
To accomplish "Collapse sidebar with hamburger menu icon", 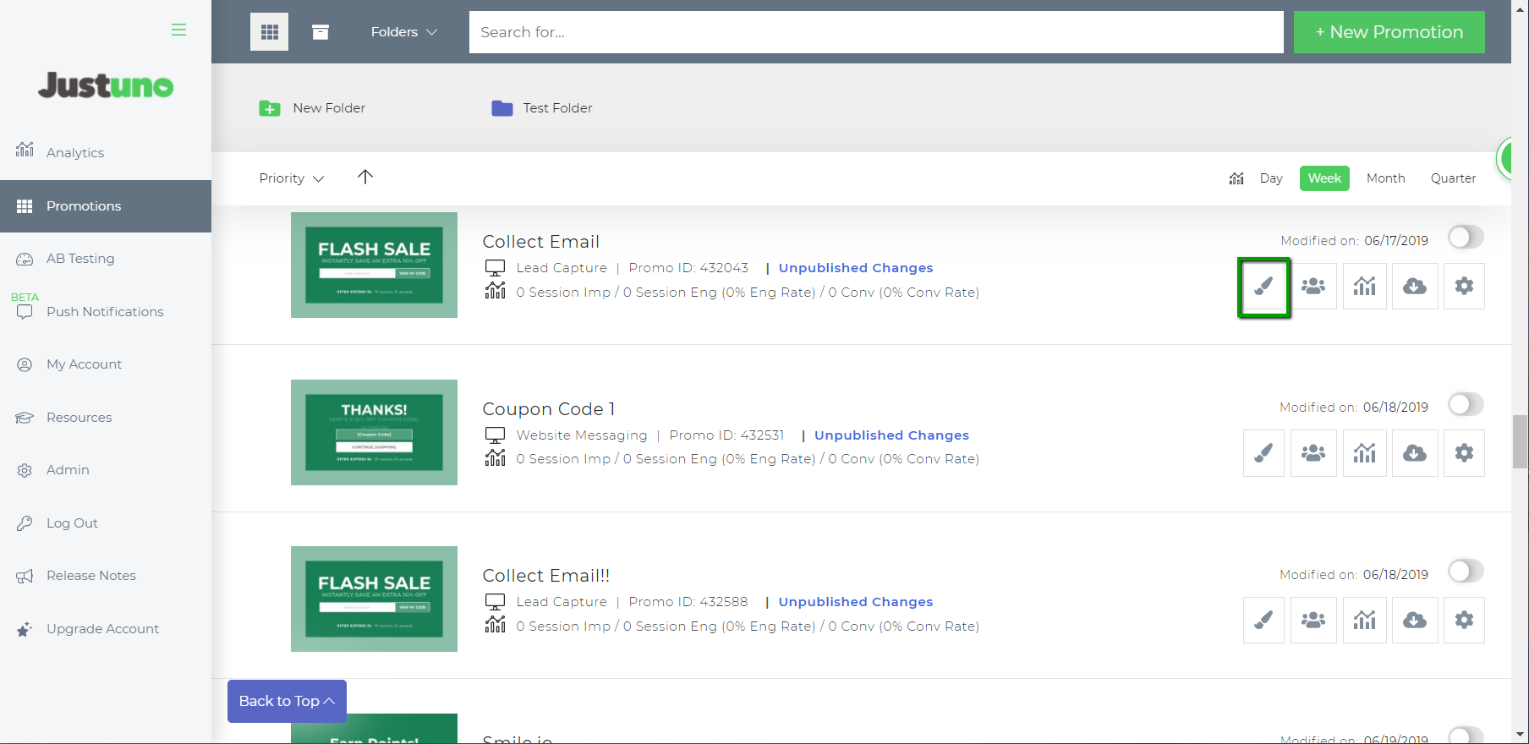I will tap(178, 30).
